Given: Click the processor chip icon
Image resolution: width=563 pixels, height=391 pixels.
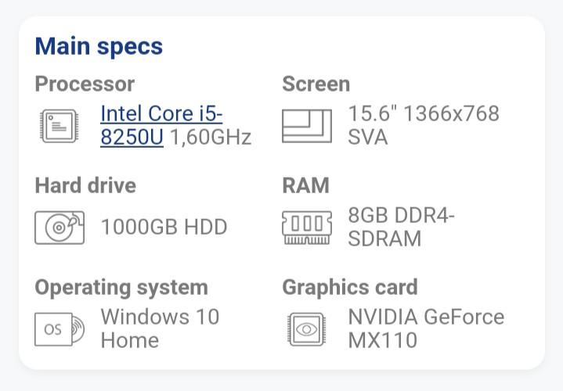Looking at the screenshot, I should click(x=60, y=126).
